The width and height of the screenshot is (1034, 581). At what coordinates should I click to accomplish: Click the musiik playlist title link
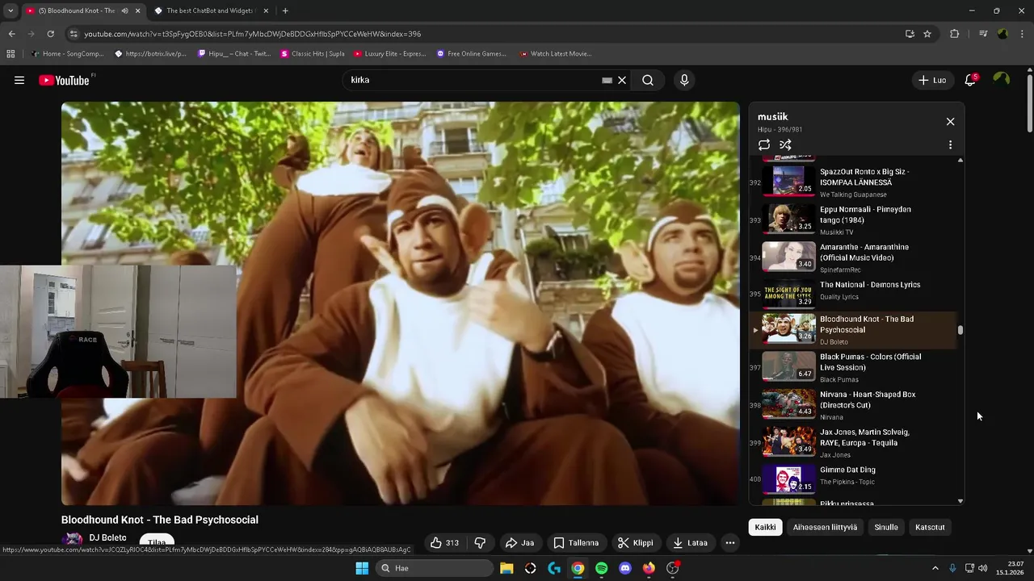tap(772, 117)
